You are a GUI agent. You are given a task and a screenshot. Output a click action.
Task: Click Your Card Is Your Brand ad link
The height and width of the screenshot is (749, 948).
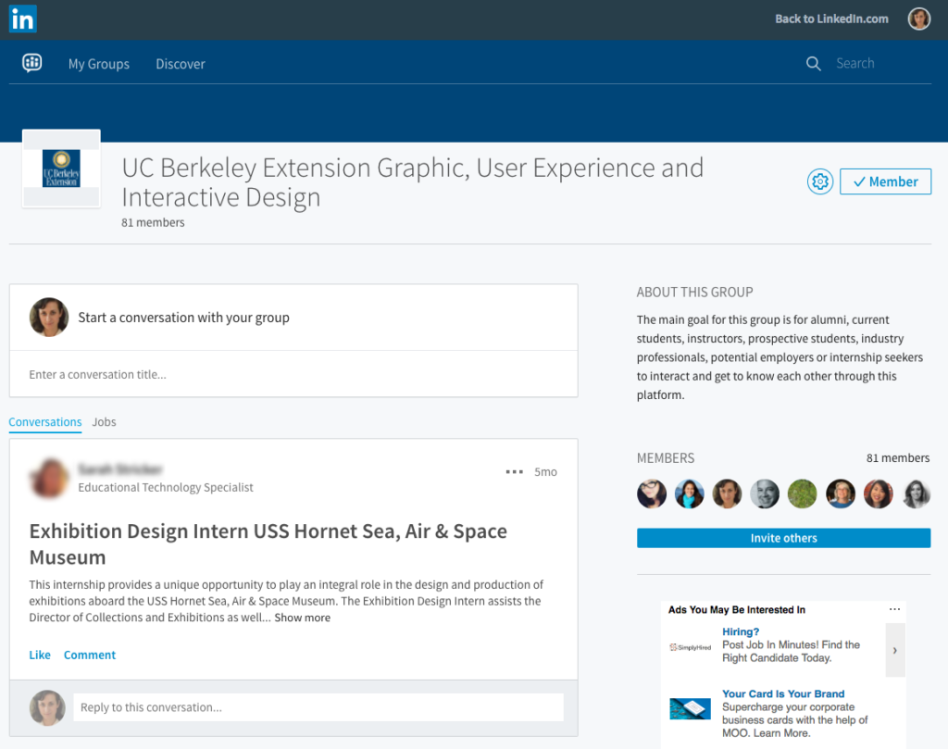click(783, 694)
